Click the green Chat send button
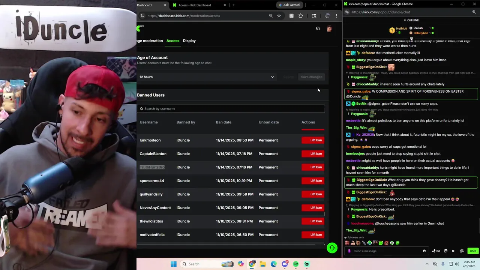The height and width of the screenshot is (270, 480). tap(473, 251)
